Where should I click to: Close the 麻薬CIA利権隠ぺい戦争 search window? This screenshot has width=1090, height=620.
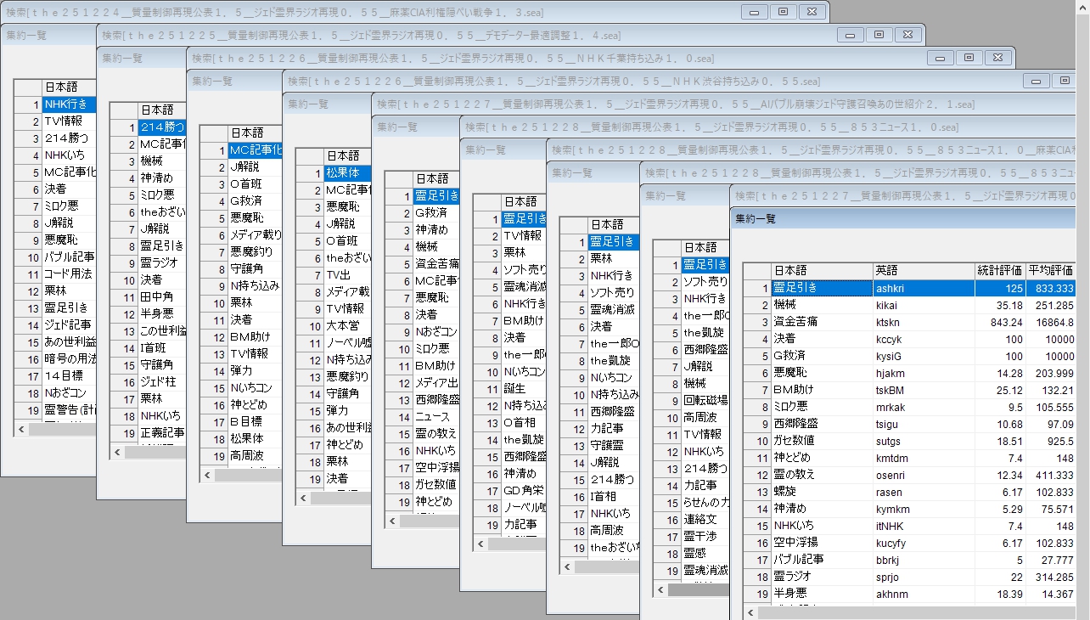tap(812, 12)
